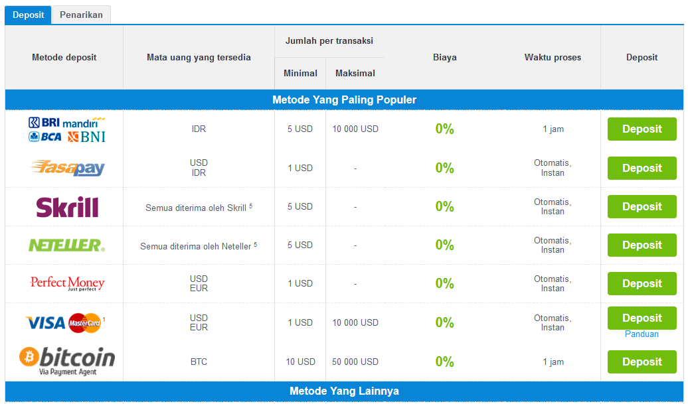Click the BCA bank logo
Viewport: 688px width, 404px height.
click(x=44, y=137)
